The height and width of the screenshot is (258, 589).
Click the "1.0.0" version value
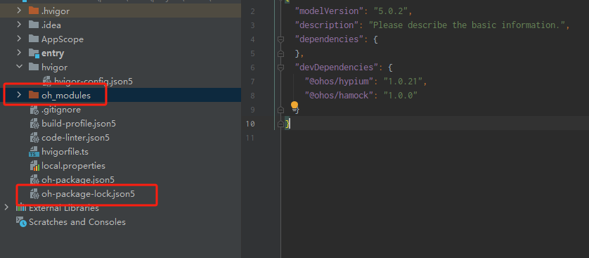pyautogui.click(x=401, y=96)
